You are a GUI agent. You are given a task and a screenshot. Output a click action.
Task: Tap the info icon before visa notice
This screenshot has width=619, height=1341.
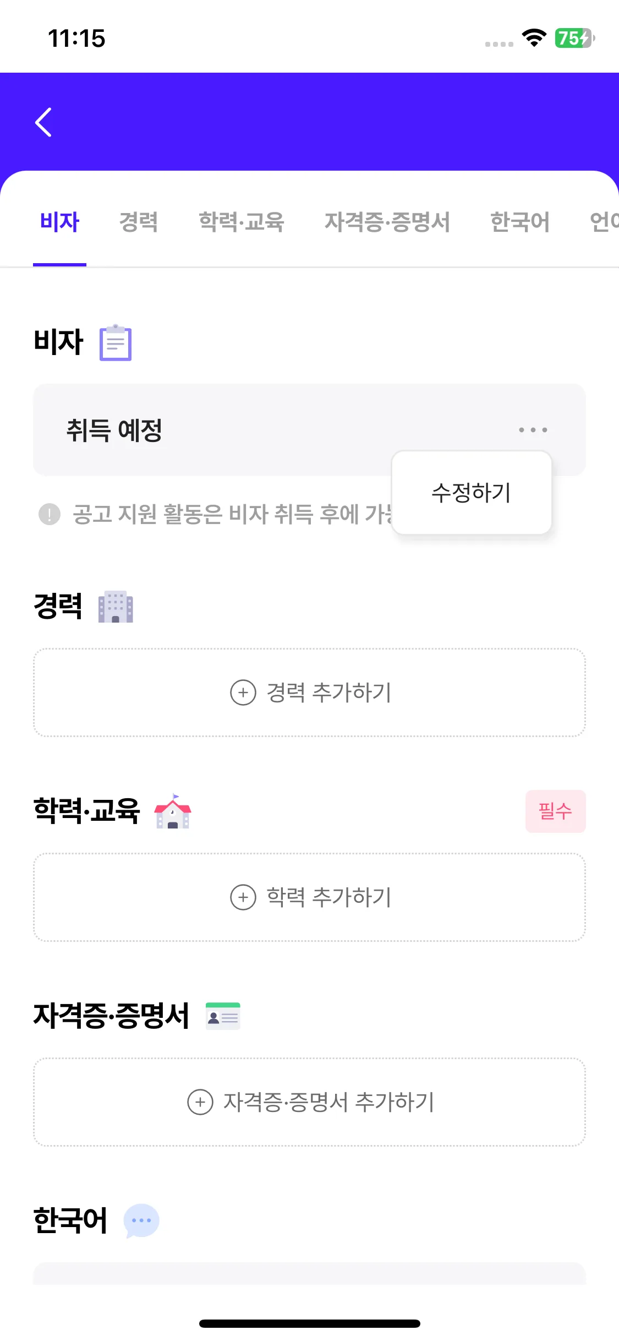pos(50,514)
